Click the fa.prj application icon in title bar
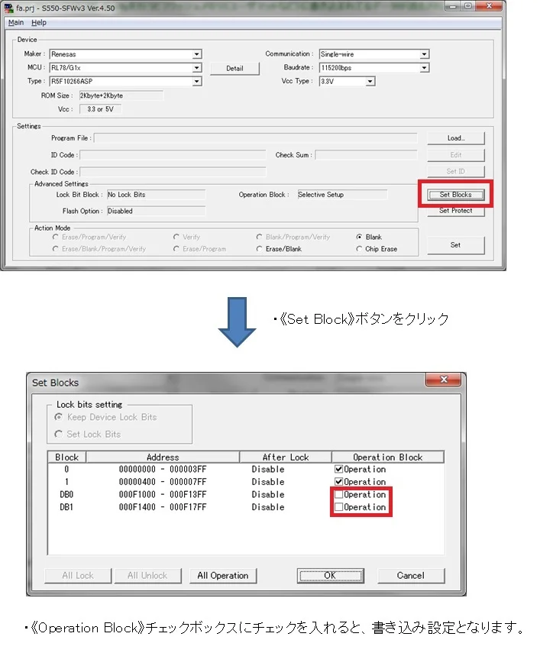The width and height of the screenshot is (553, 656). (10, 7)
